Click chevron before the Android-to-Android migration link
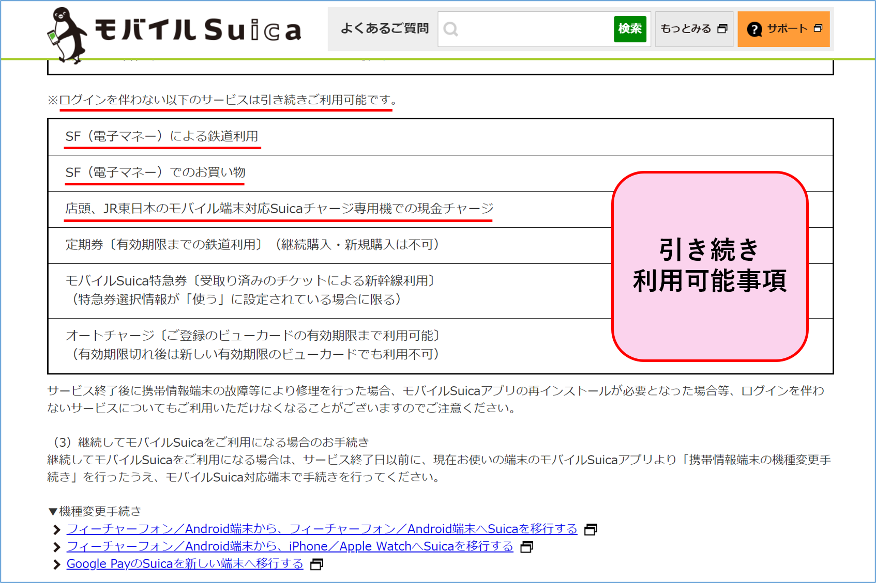Screen dimensions: 876x583 click(56, 530)
